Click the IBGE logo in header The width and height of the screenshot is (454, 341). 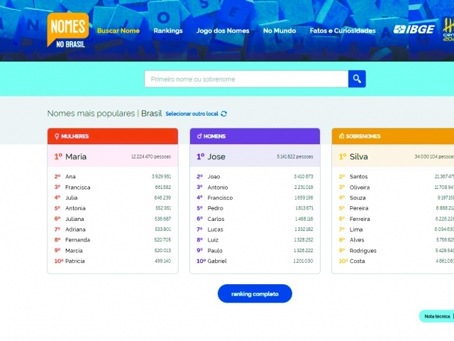[414, 30]
